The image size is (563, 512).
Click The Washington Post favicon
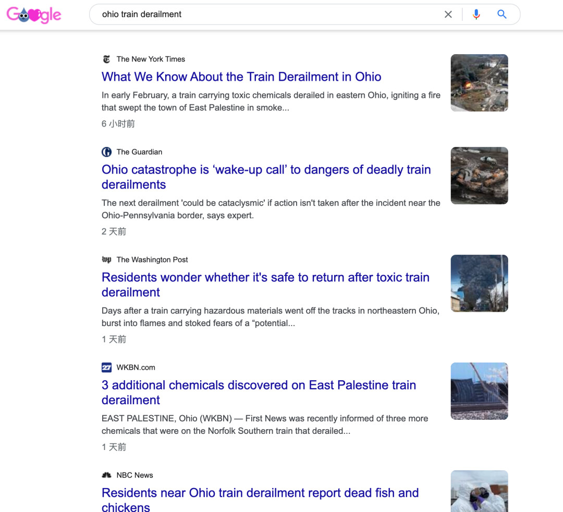(x=107, y=260)
